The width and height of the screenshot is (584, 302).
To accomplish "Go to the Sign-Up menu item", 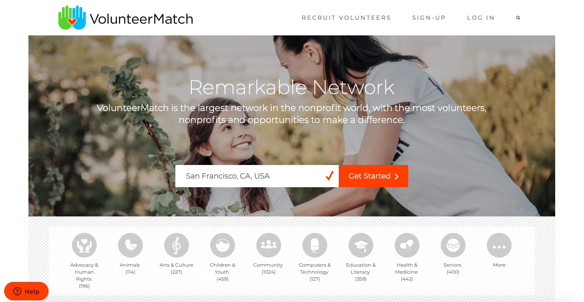I will tap(429, 18).
